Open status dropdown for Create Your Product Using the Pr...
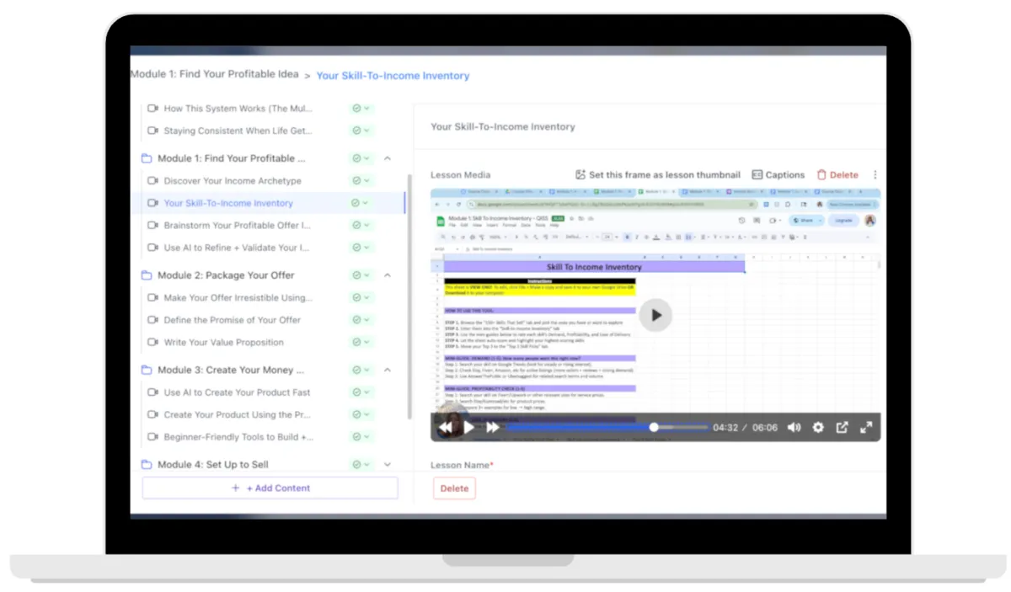Screen dimensions: 1011x592 [x=361, y=415]
